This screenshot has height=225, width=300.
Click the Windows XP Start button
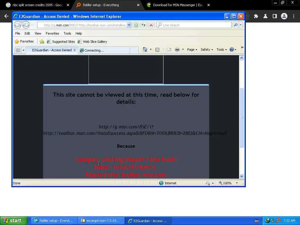14,221
